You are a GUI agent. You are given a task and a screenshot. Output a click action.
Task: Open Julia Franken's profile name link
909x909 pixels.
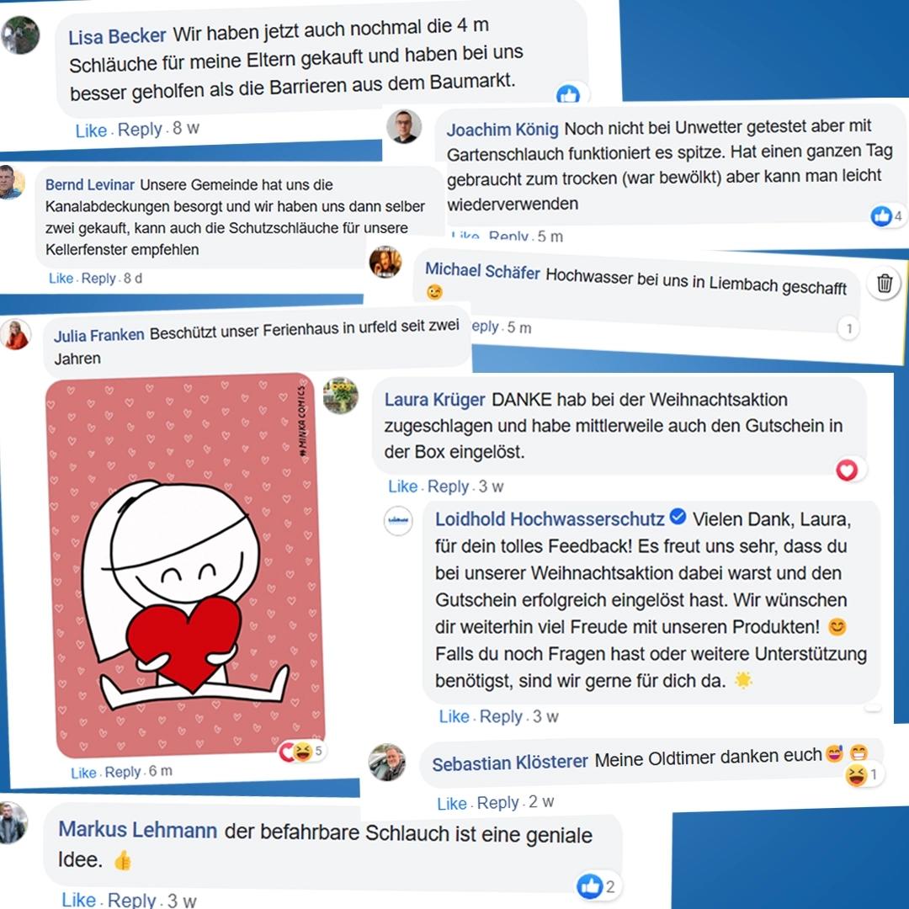pyautogui.click(x=99, y=335)
